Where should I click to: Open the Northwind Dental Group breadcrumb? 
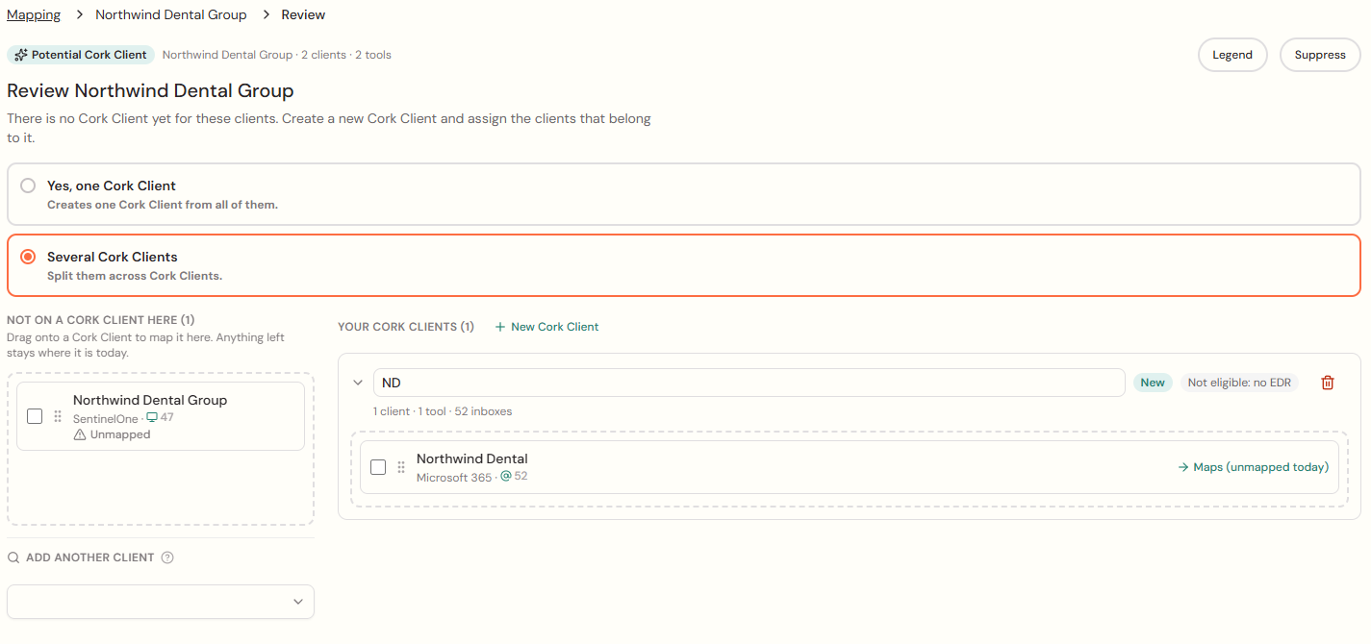[171, 14]
